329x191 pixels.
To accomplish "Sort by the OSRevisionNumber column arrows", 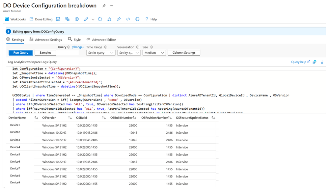I will pyautogui.click(x=170, y=118).
